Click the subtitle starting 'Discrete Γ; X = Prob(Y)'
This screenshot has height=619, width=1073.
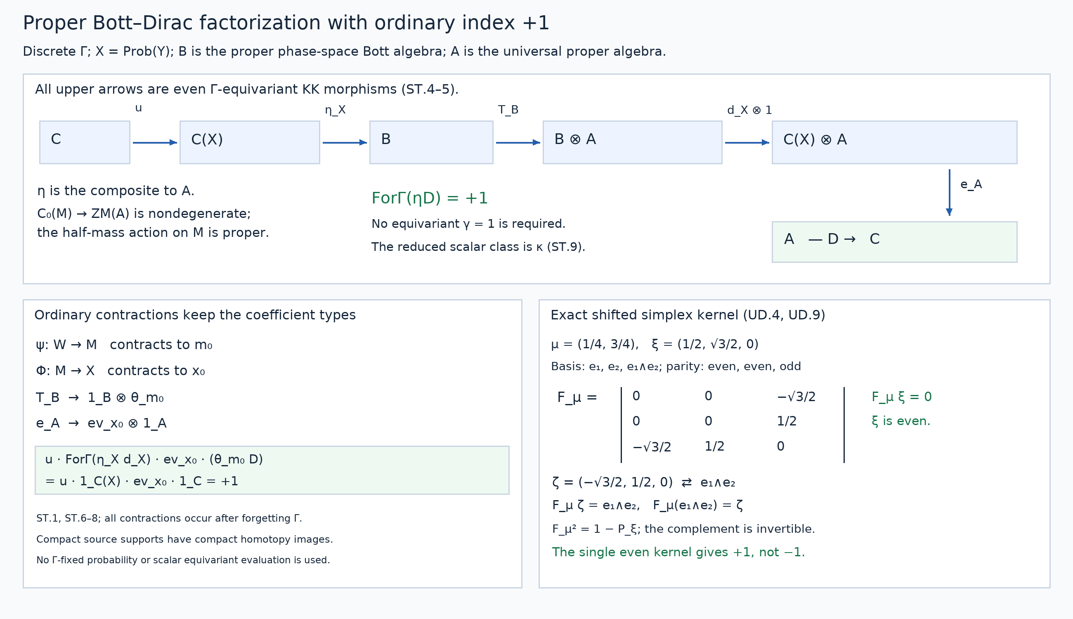pyautogui.click(x=344, y=52)
